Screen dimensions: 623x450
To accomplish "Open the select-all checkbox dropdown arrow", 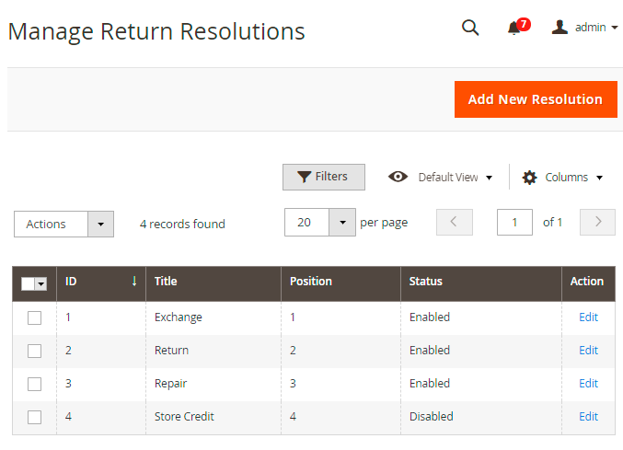I will coord(41,283).
